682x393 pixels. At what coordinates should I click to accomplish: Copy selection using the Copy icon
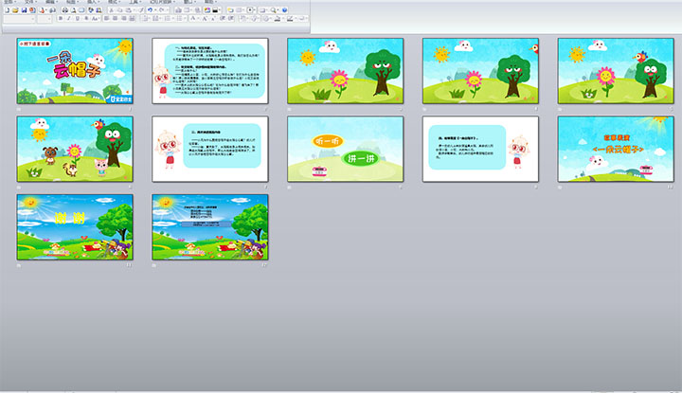119,10
